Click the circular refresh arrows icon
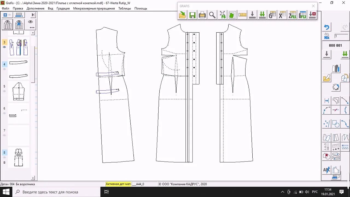Viewport: 350px width, 197px height. [x=336, y=87]
